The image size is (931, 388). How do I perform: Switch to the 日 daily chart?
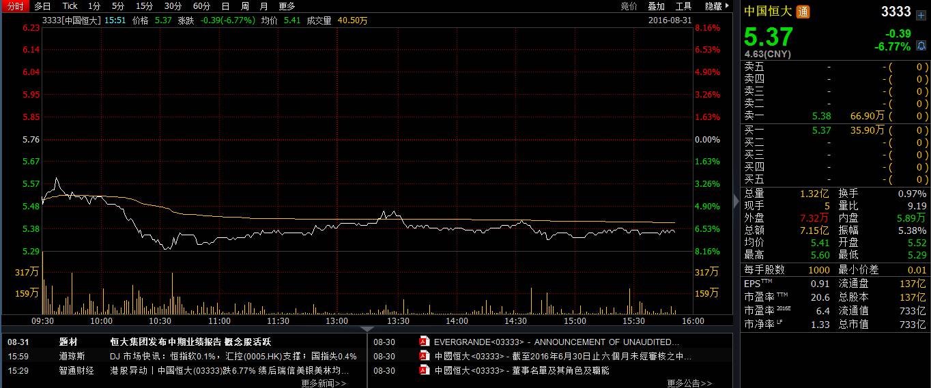pyautogui.click(x=225, y=6)
